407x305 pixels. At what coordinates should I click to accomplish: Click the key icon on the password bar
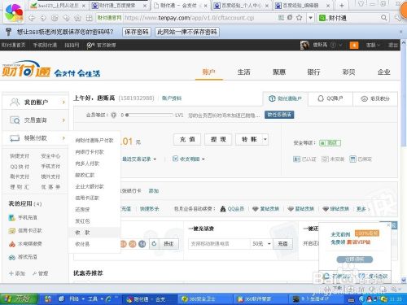click(8, 32)
